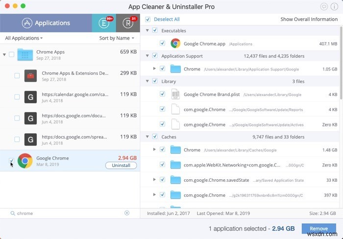Click the Uninstall button for Google Chrome
Viewport: 343px width, 239px height.
click(121, 166)
